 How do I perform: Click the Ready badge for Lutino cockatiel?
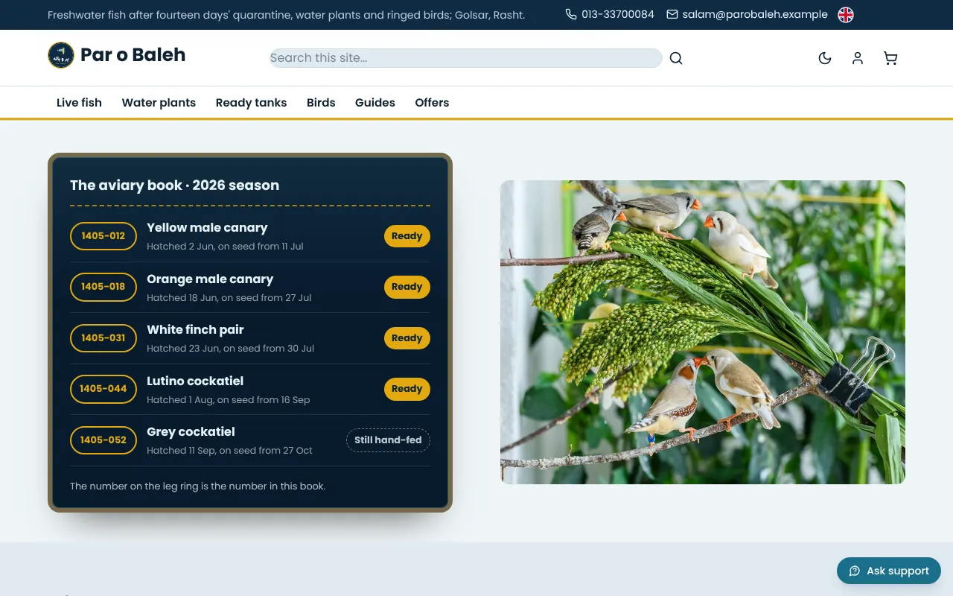coord(407,389)
